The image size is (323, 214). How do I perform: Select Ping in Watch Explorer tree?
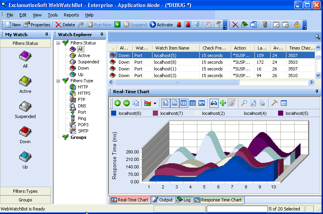[82, 118]
